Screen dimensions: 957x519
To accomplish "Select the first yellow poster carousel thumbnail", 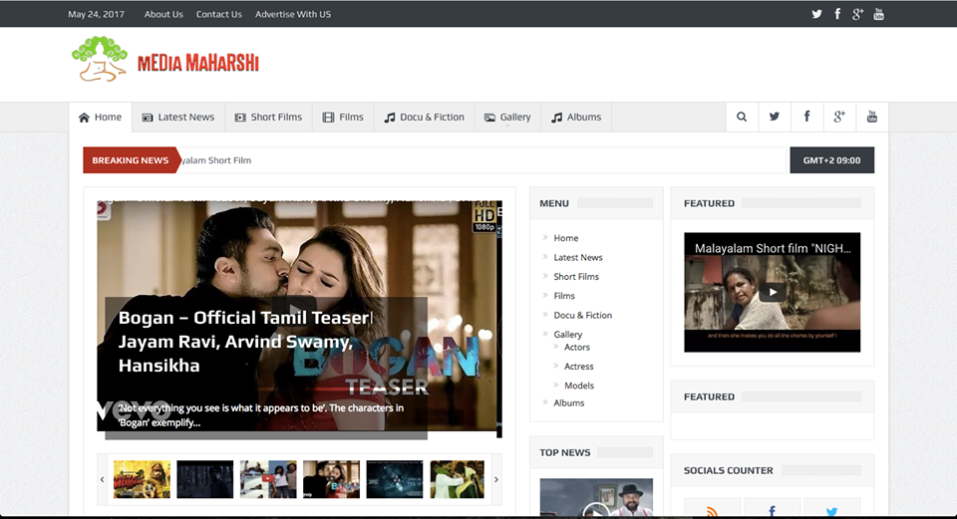I will pyautogui.click(x=142, y=479).
